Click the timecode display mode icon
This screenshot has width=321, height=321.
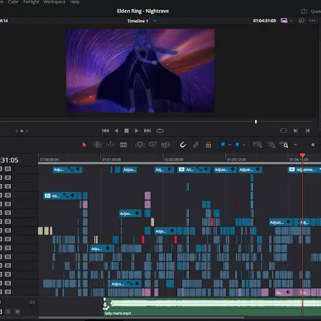click(284, 21)
